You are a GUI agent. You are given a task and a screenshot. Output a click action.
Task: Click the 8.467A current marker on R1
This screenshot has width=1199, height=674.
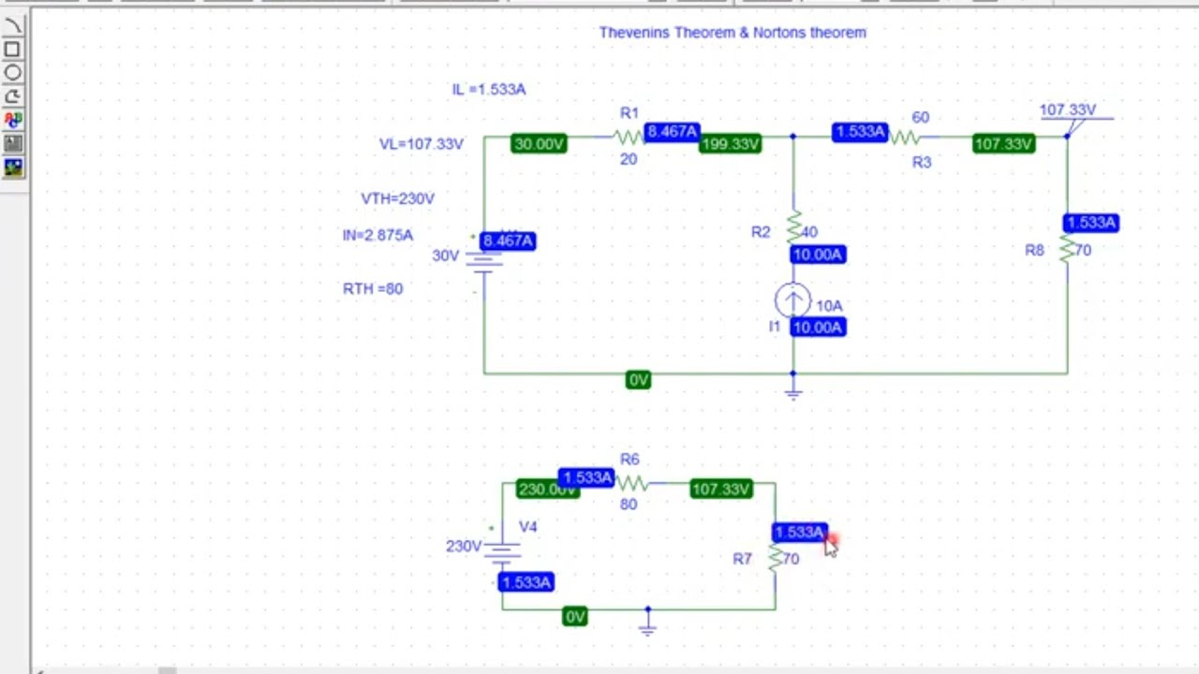tap(673, 131)
